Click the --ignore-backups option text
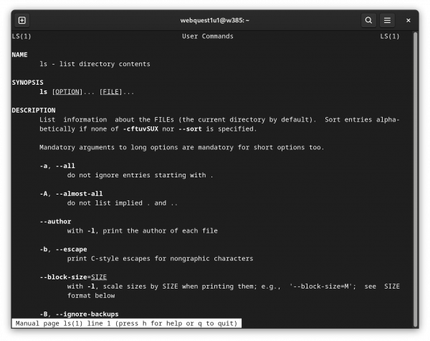 tap(87, 314)
